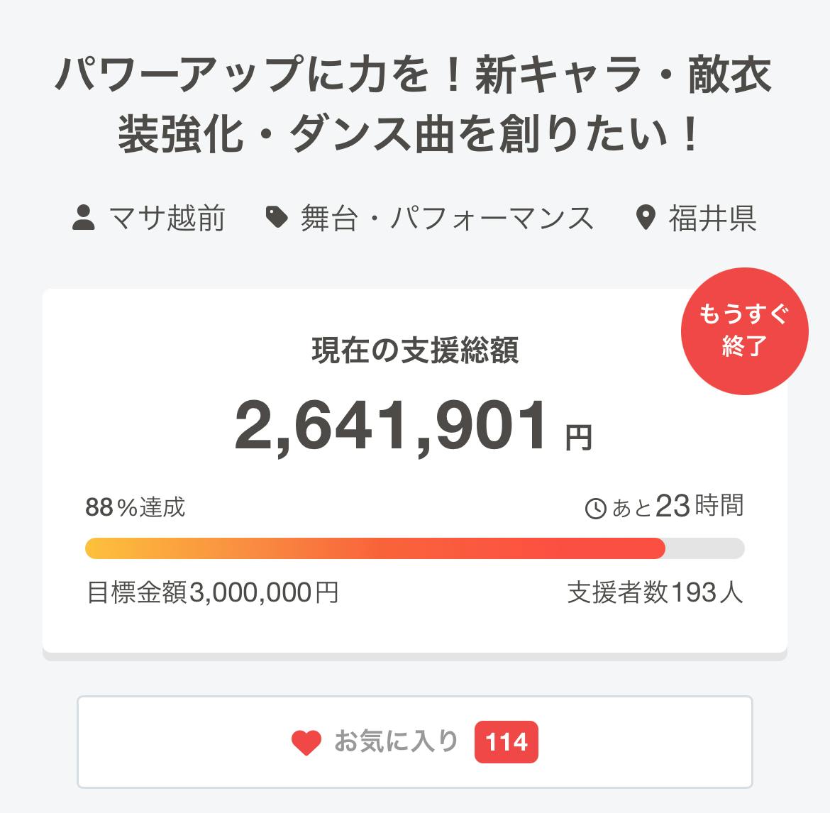Open the 舞台・パフォーマンス category link
Viewport: 830px width, 813px height.
pos(447,219)
